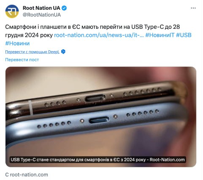
Task: Open the @RootNationUA handle link
Action: (x=42, y=15)
